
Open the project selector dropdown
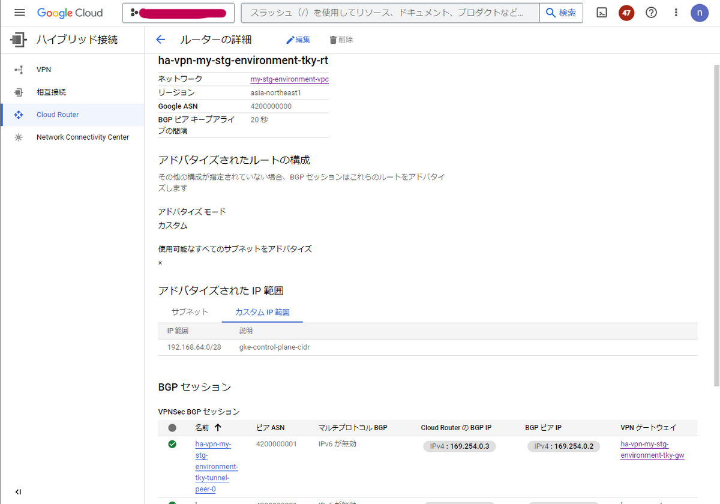[x=178, y=12]
